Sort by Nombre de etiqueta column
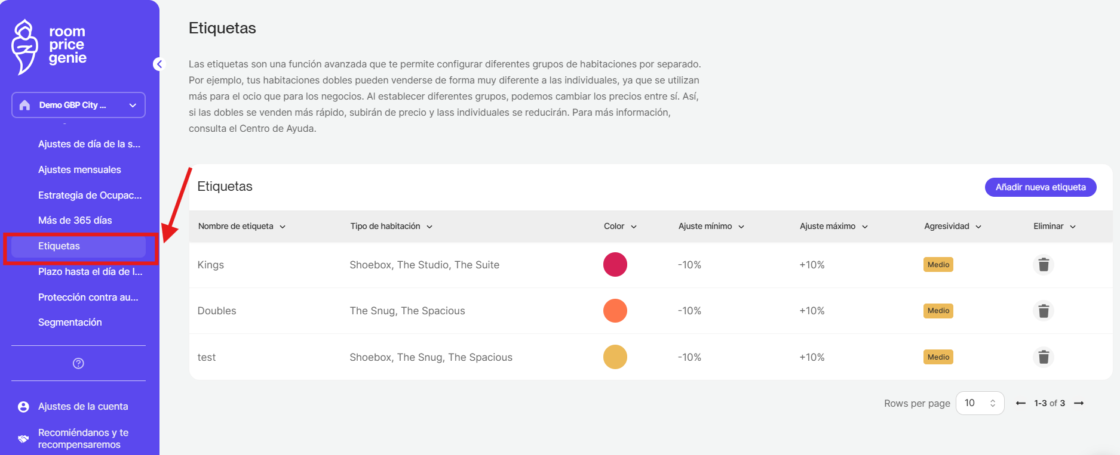The width and height of the screenshot is (1120, 455). coord(242,227)
